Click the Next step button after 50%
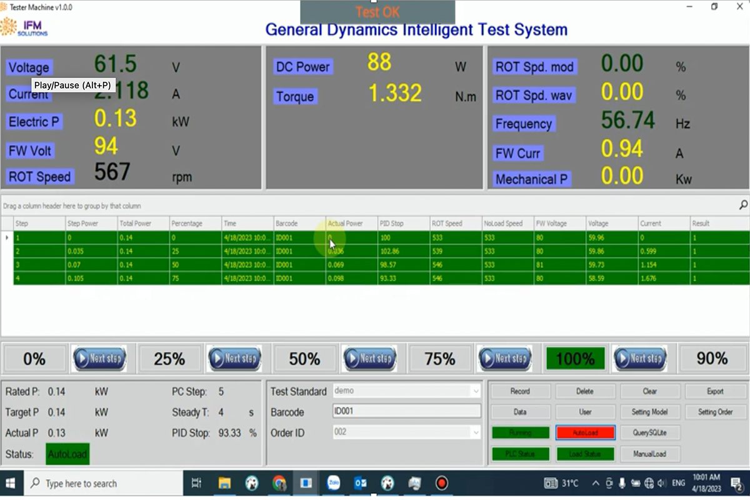Screen dimensions: 750x500 point(369,359)
